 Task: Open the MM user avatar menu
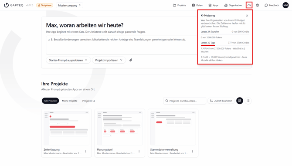tap(285, 5)
